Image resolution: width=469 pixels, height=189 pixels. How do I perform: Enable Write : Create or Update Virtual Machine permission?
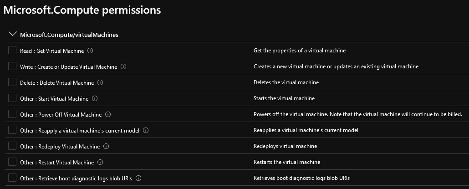tap(12, 66)
